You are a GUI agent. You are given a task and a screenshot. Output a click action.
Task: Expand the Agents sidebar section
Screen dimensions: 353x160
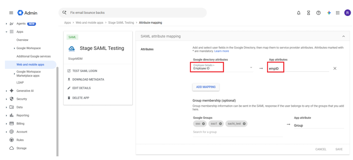click(6, 24)
